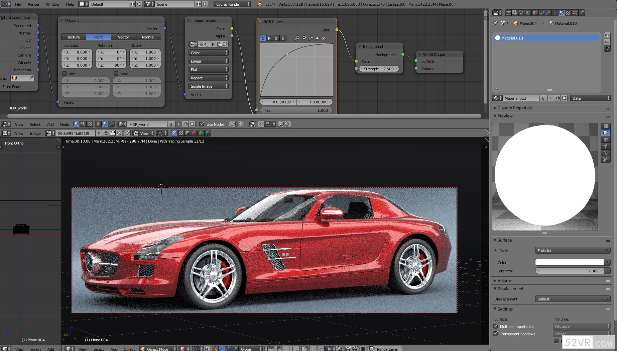Open the Particles properties tab
The image size is (617, 351).
tap(575, 13)
